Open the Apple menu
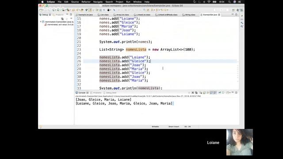This screenshot has width=283, height=159. 42,2
